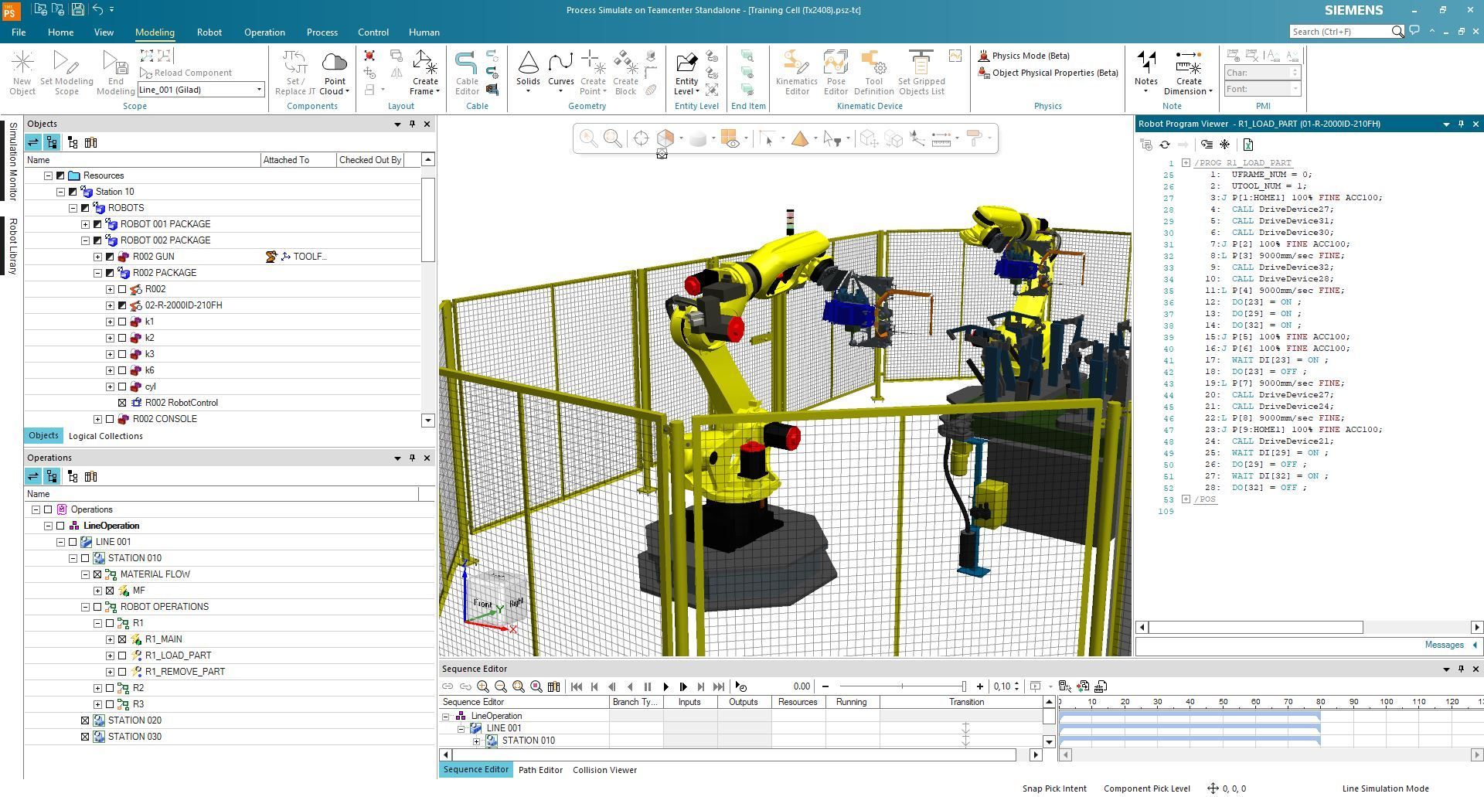Click the view center target icon

click(641, 138)
